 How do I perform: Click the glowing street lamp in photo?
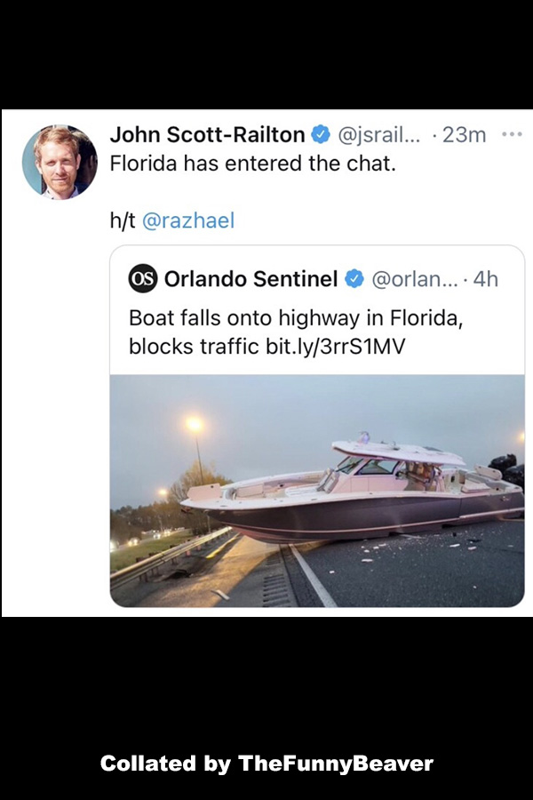[195, 423]
